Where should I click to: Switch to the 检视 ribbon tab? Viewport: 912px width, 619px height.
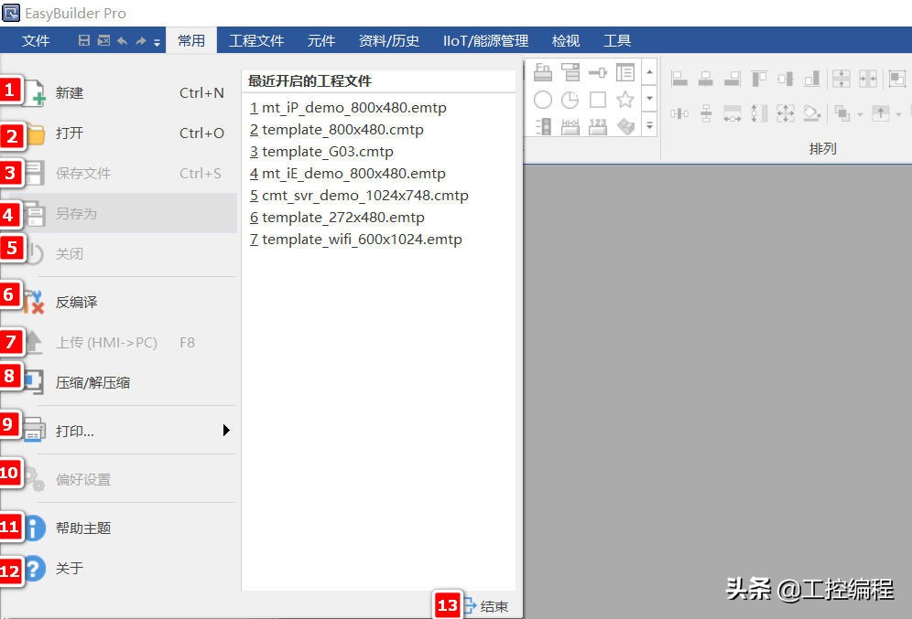[565, 40]
